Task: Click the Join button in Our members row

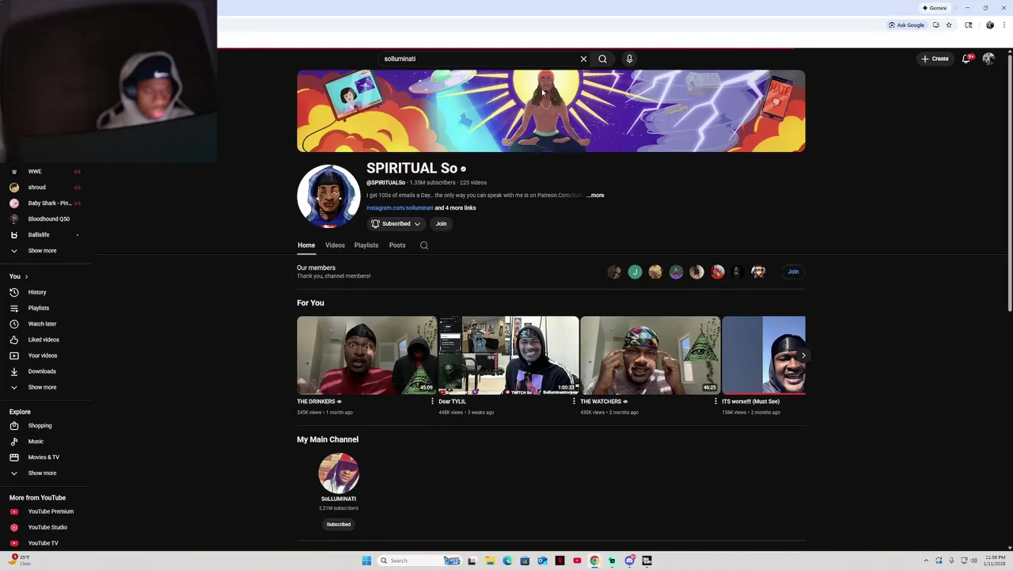Action: click(793, 272)
